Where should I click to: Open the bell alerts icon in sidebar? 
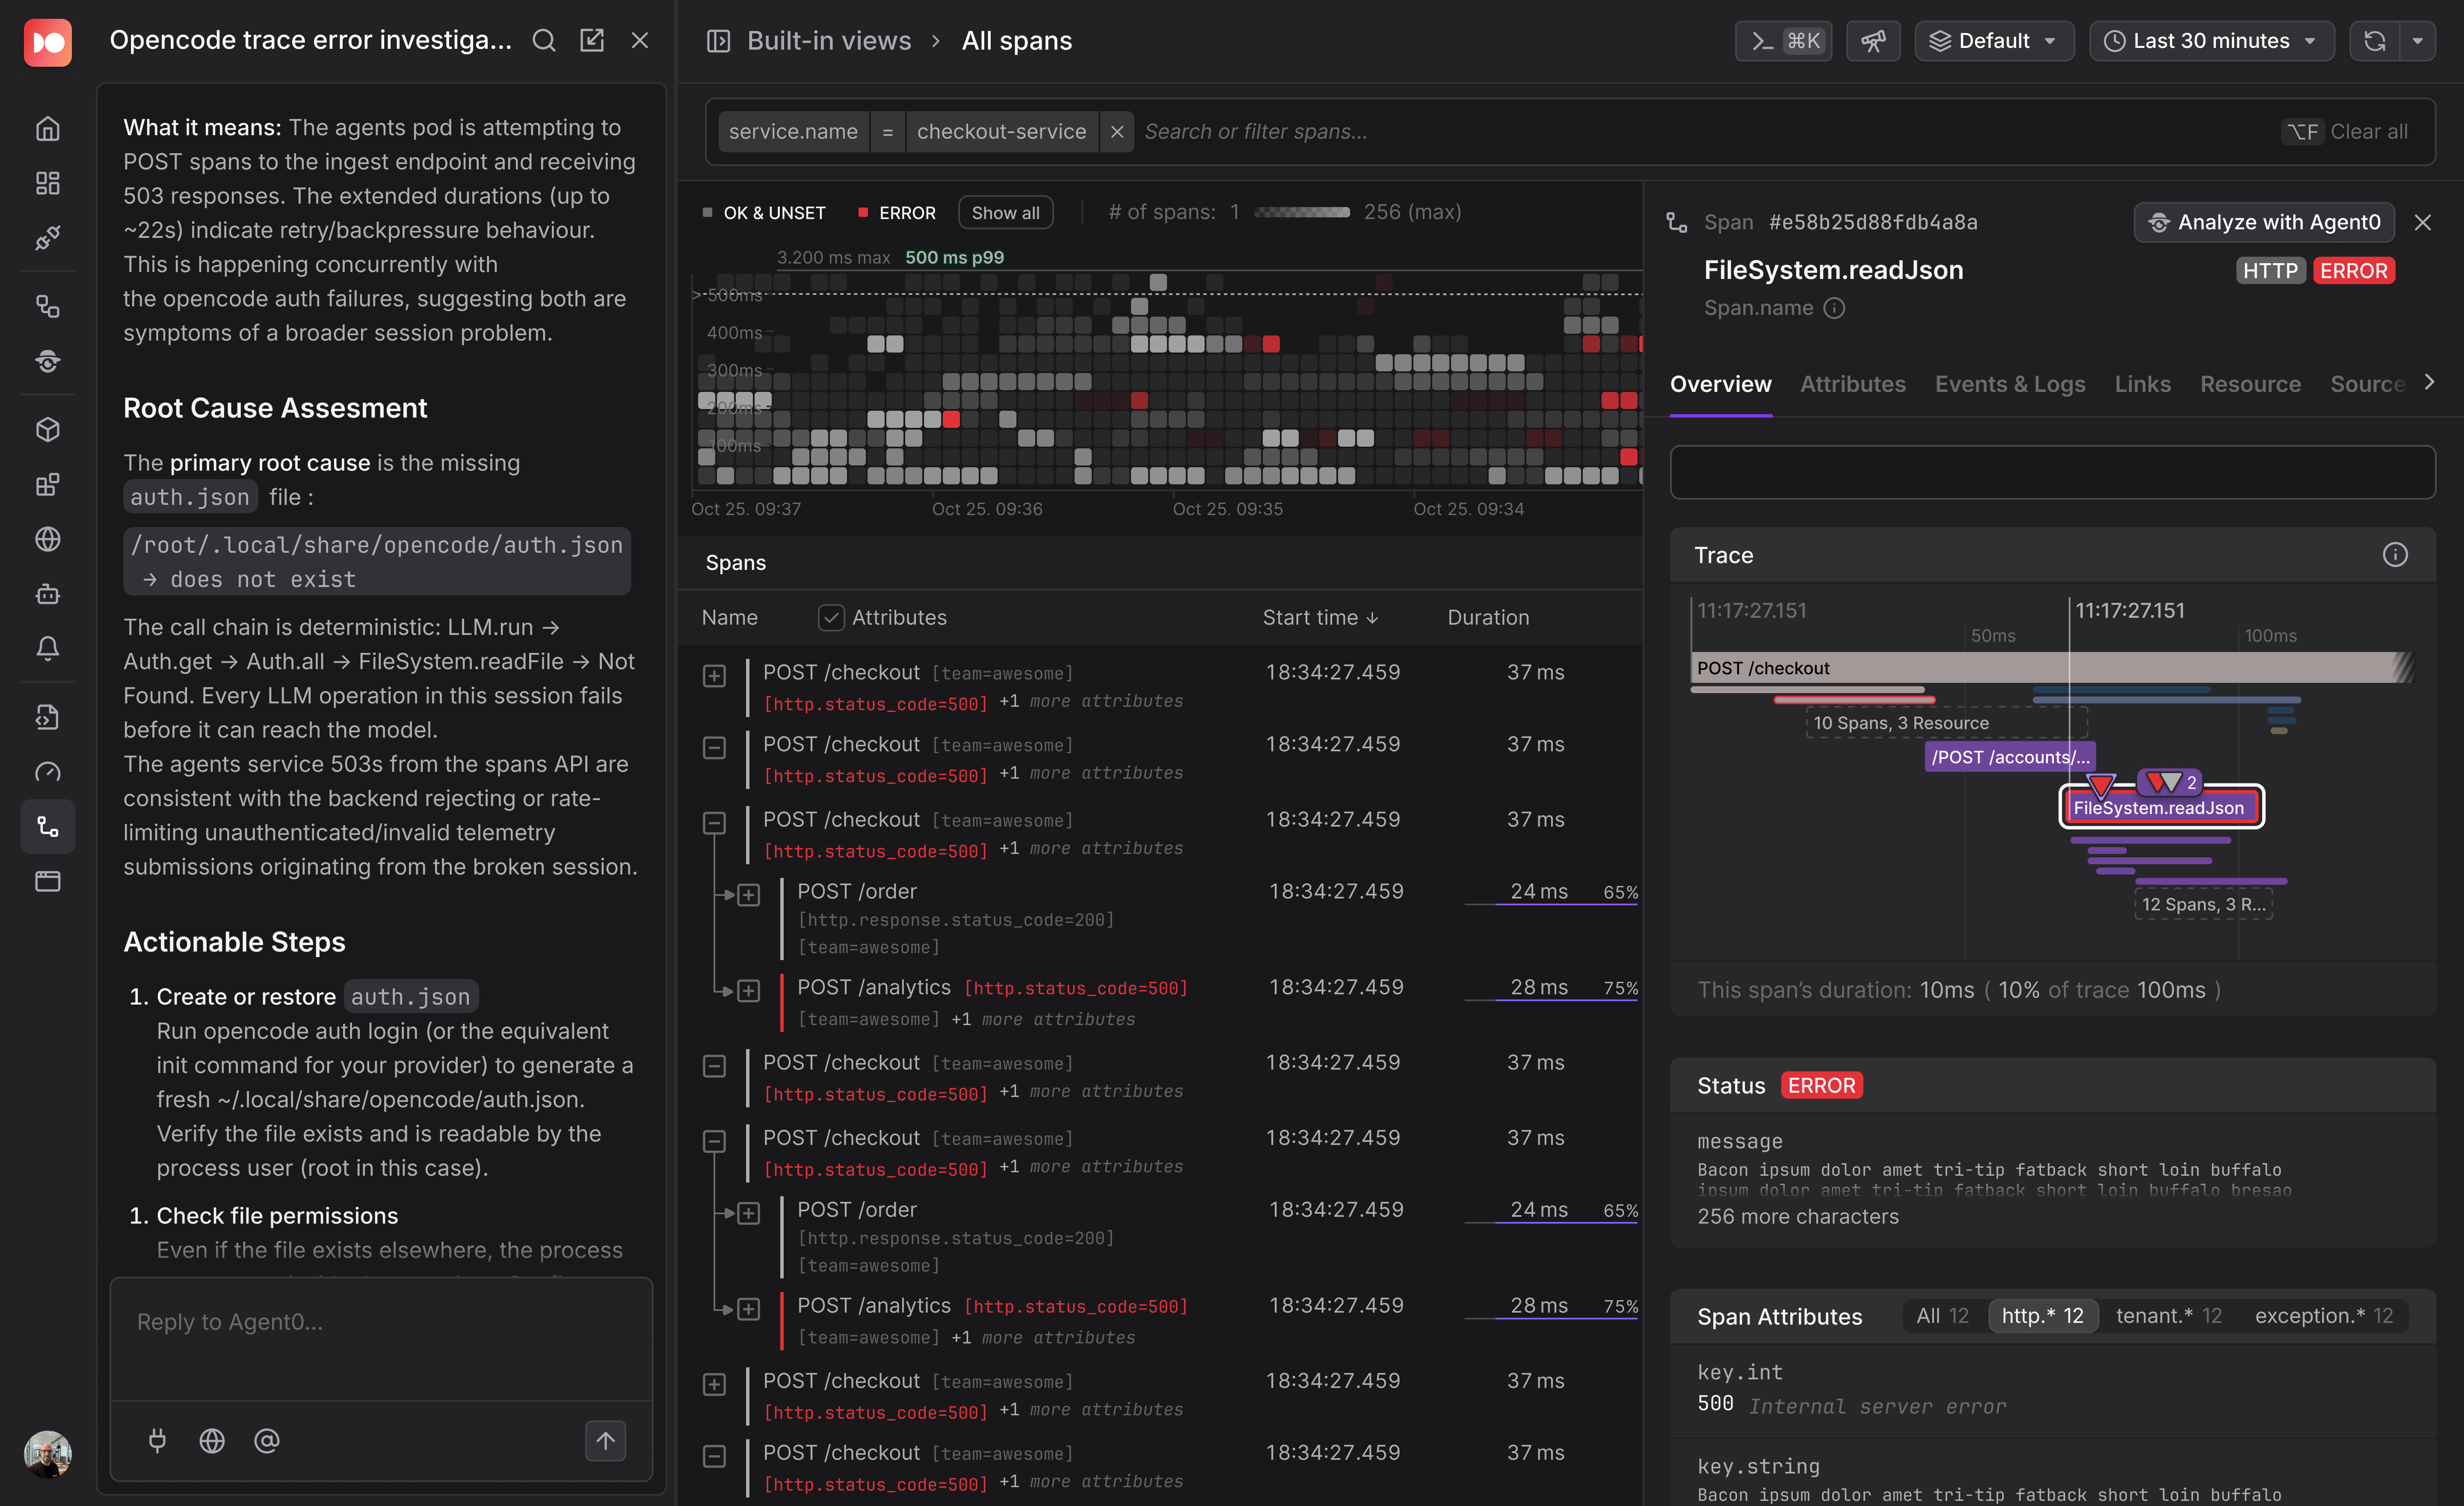(47, 648)
